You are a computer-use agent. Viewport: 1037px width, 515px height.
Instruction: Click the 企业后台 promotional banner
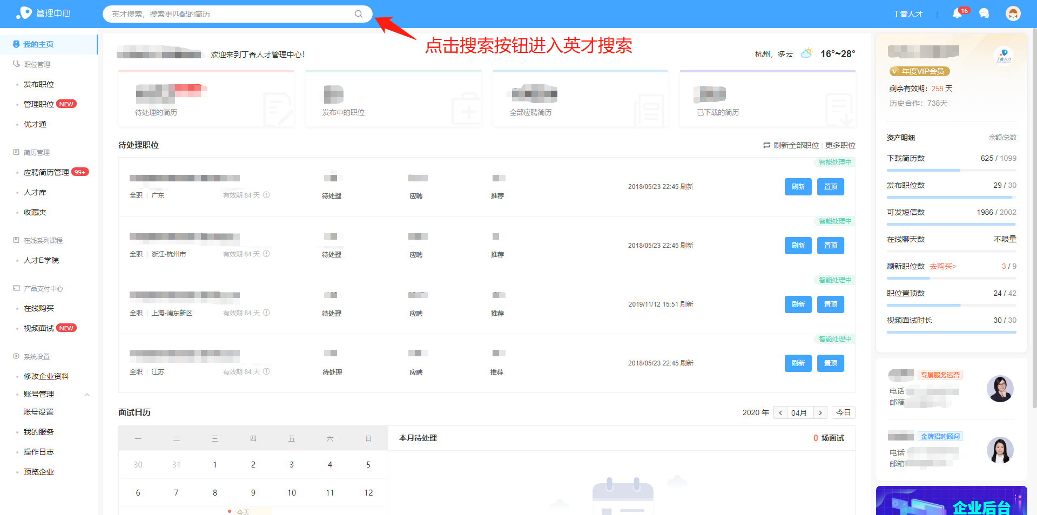point(952,500)
